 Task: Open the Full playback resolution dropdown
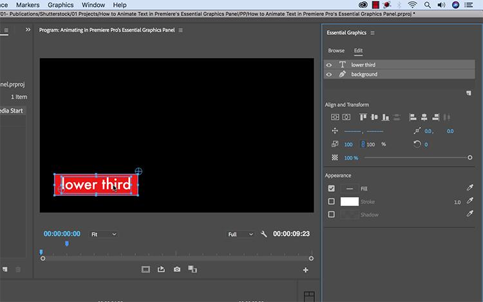(240, 234)
